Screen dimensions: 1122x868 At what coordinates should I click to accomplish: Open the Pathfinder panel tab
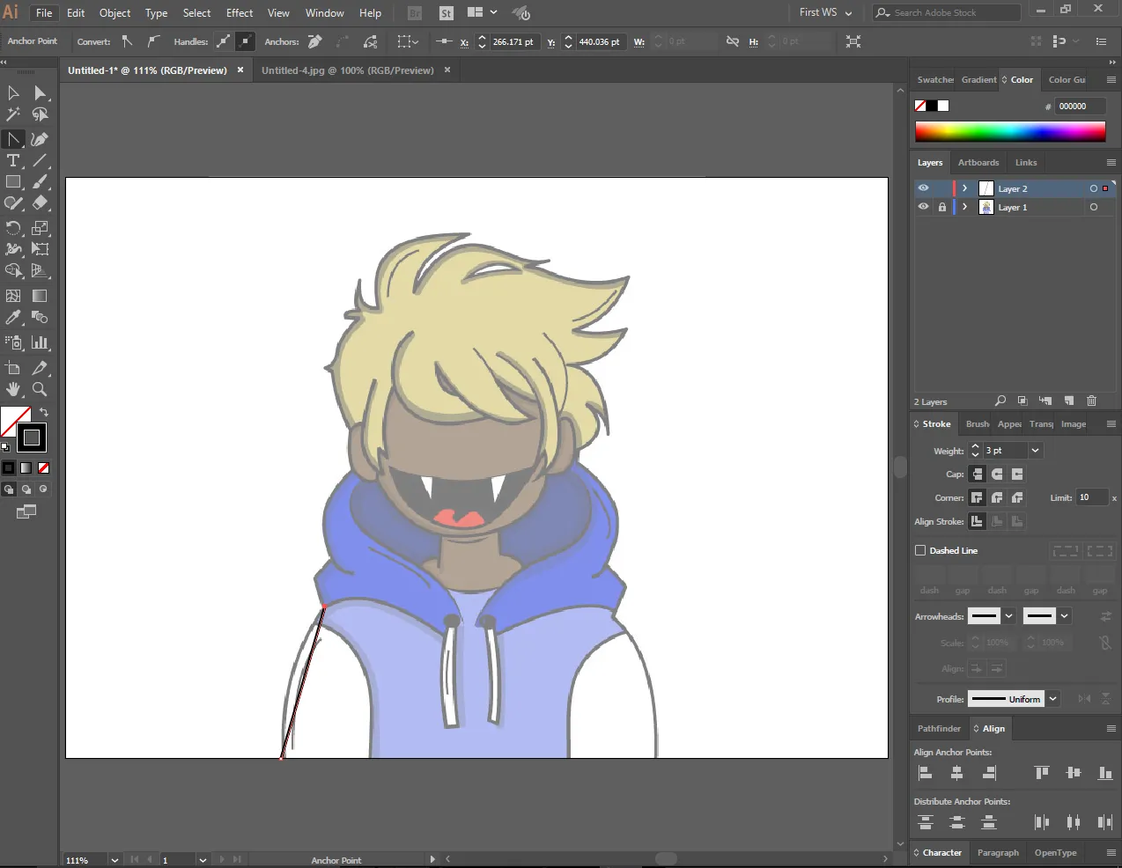pyautogui.click(x=939, y=728)
